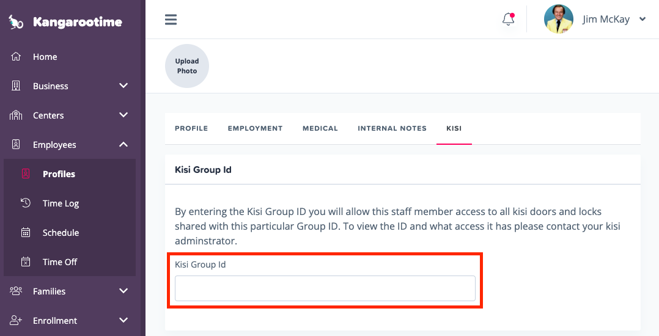Click the Kisi Group Id input field
The height and width of the screenshot is (336, 659).
[325, 288]
